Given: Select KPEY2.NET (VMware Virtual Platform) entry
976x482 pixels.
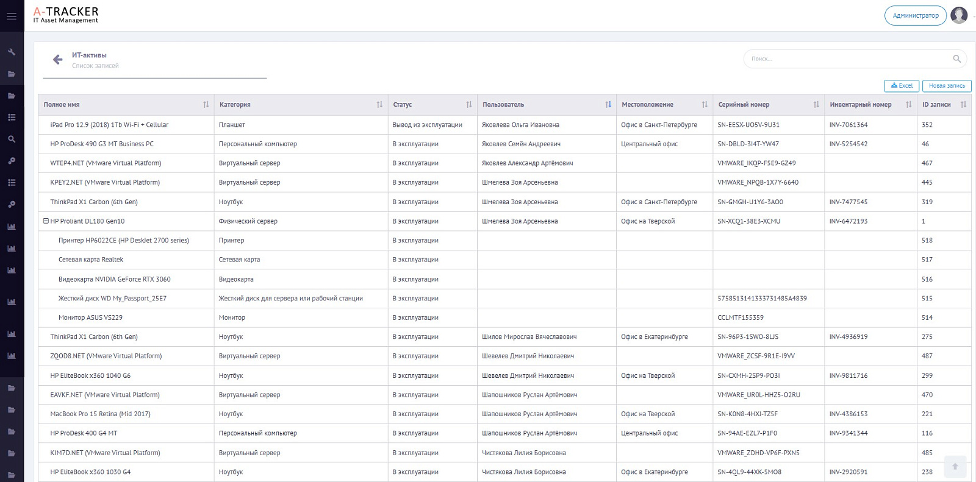Looking at the screenshot, I should coord(105,182).
